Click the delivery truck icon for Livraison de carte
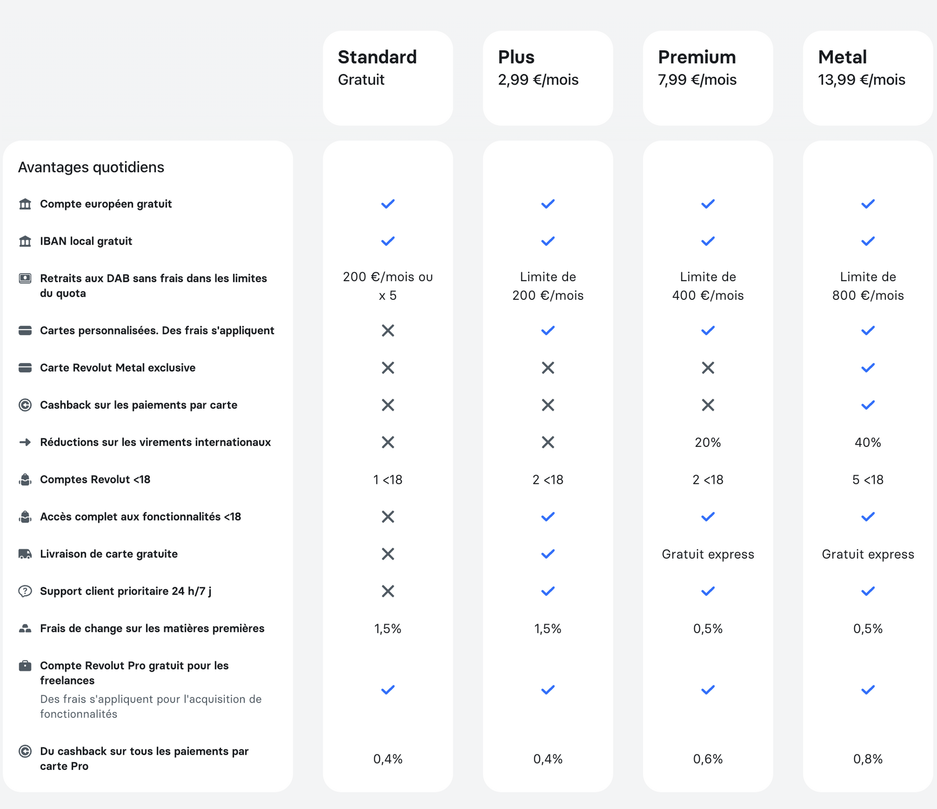Viewport: 937px width, 809px height. [x=25, y=554]
